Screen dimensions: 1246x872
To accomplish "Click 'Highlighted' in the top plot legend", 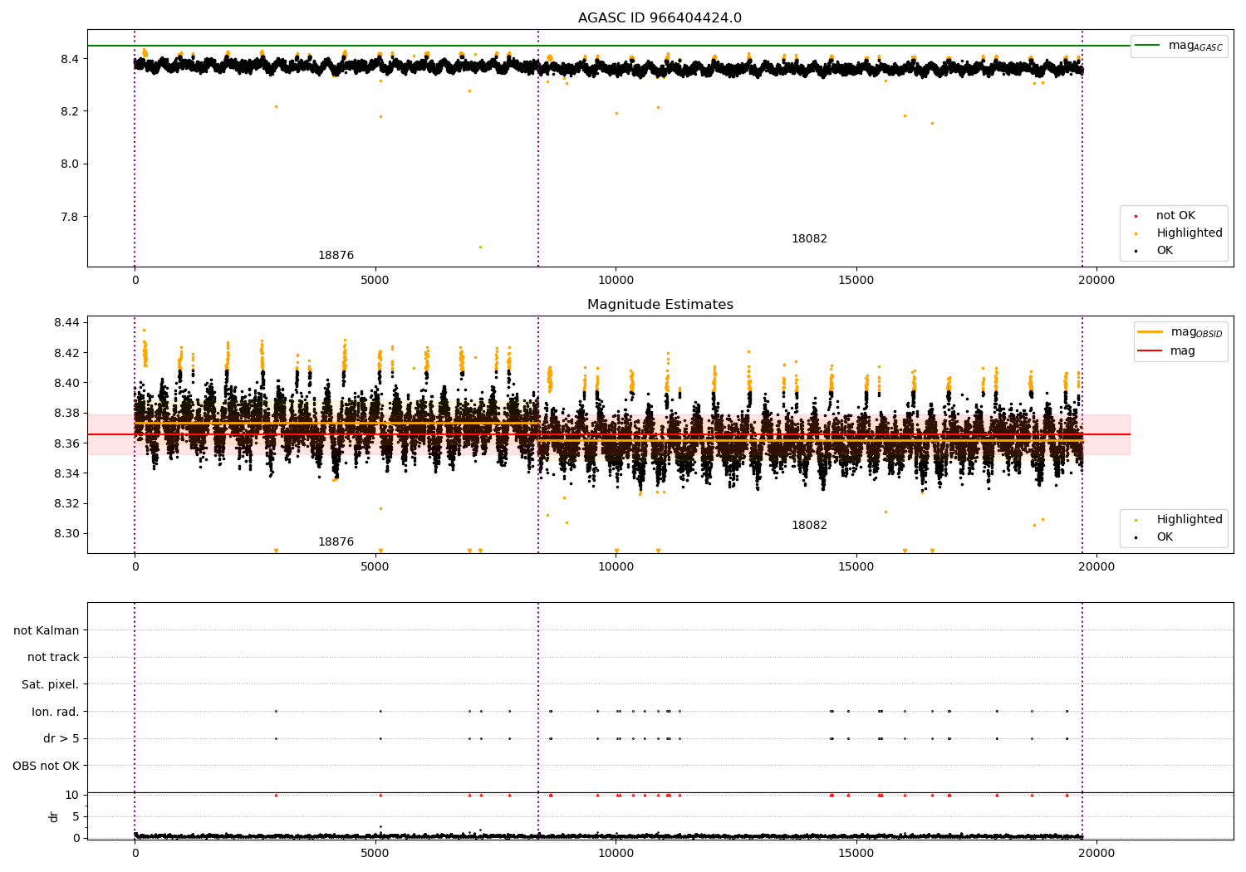I will pos(1190,233).
